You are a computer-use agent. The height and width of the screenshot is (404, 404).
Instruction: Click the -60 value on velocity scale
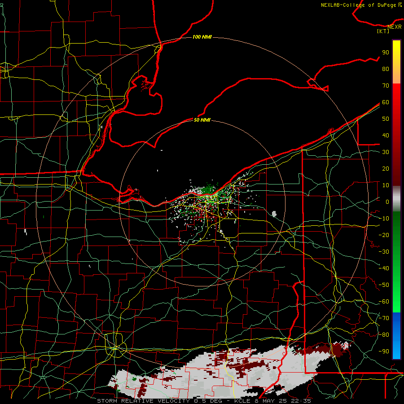[384, 301]
